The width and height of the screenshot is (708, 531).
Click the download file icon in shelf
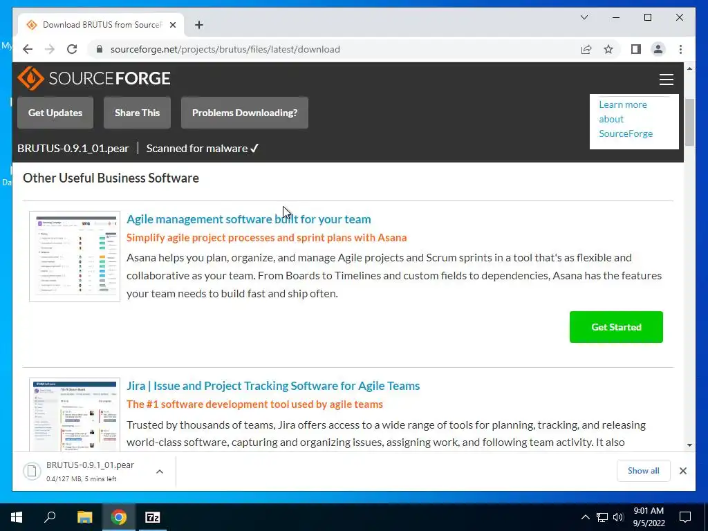32,471
